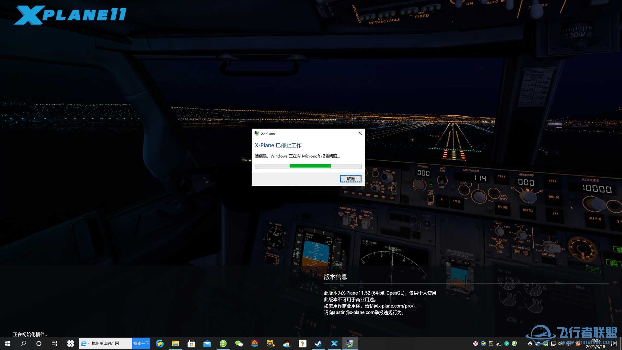This screenshot has width=622, height=350.
Task: Select the error reporting taskbar window icon
Action: click(x=350, y=344)
